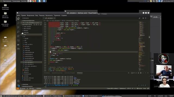Open the Docker view in activity bar

coord(18,44)
